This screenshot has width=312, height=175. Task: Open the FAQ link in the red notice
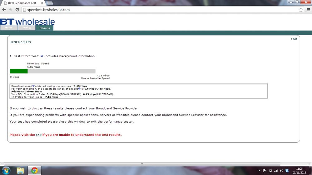point(39,135)
